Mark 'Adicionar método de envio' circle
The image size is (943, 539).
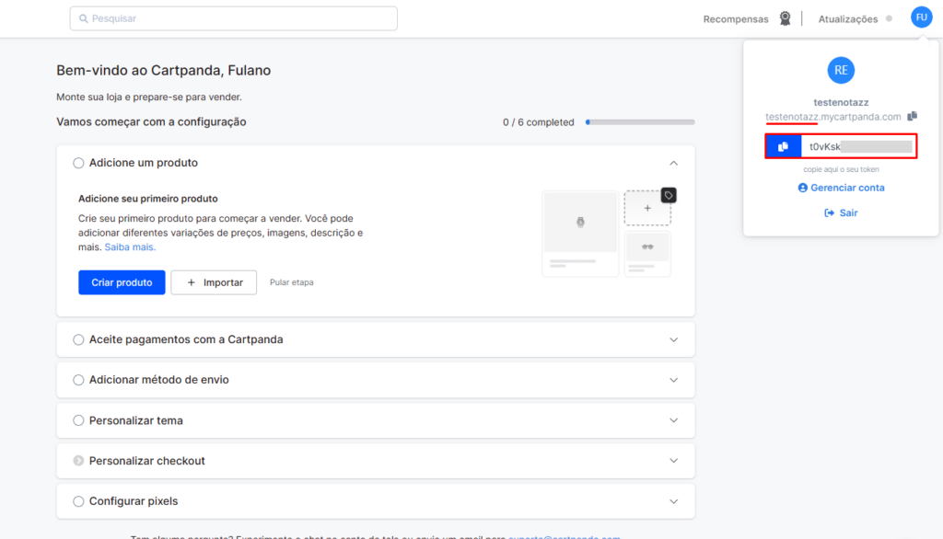tap(78, 380)
